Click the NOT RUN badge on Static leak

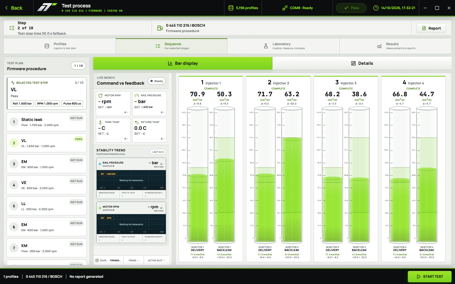(76, 118)
